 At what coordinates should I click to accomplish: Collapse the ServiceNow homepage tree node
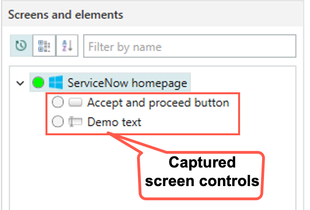[20, 83]
